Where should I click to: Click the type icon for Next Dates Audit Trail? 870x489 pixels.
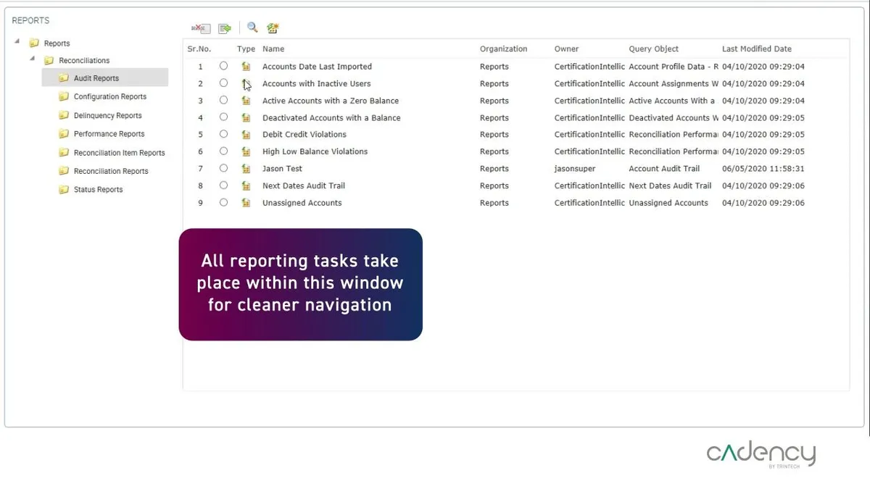click(246, 185)
